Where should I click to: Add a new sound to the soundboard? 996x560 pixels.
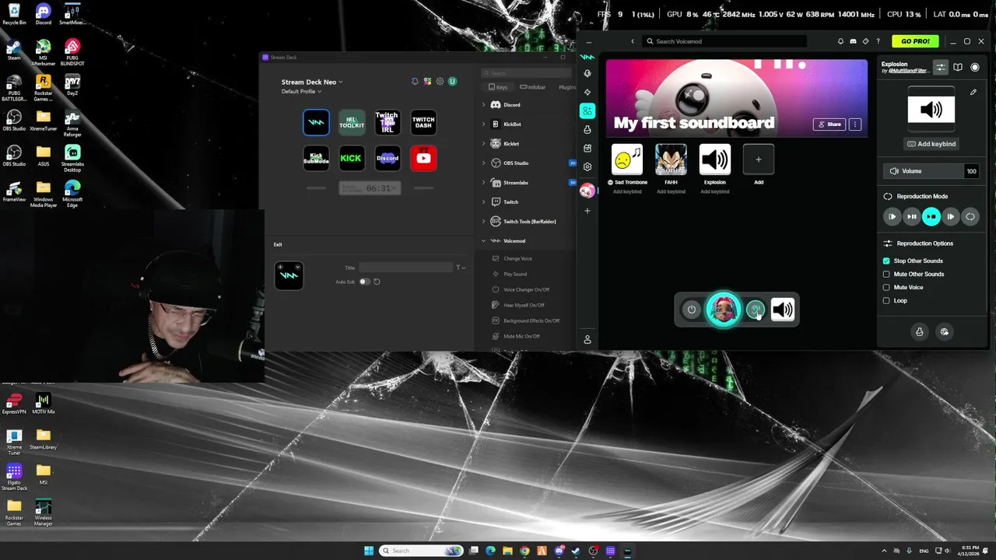[x=759, y=159]
